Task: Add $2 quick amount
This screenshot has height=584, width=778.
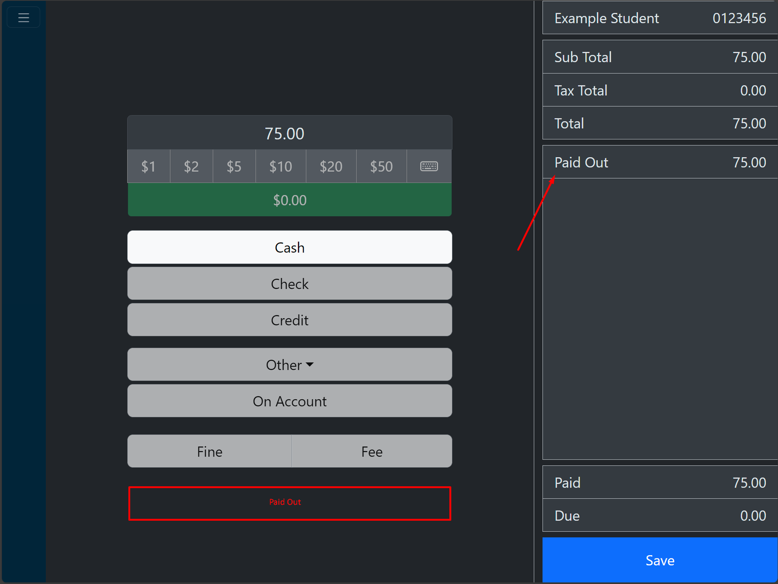Action: point(191,166)
